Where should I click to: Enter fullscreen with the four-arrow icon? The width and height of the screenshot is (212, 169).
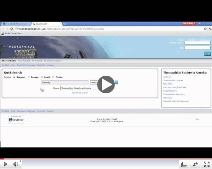207,164
